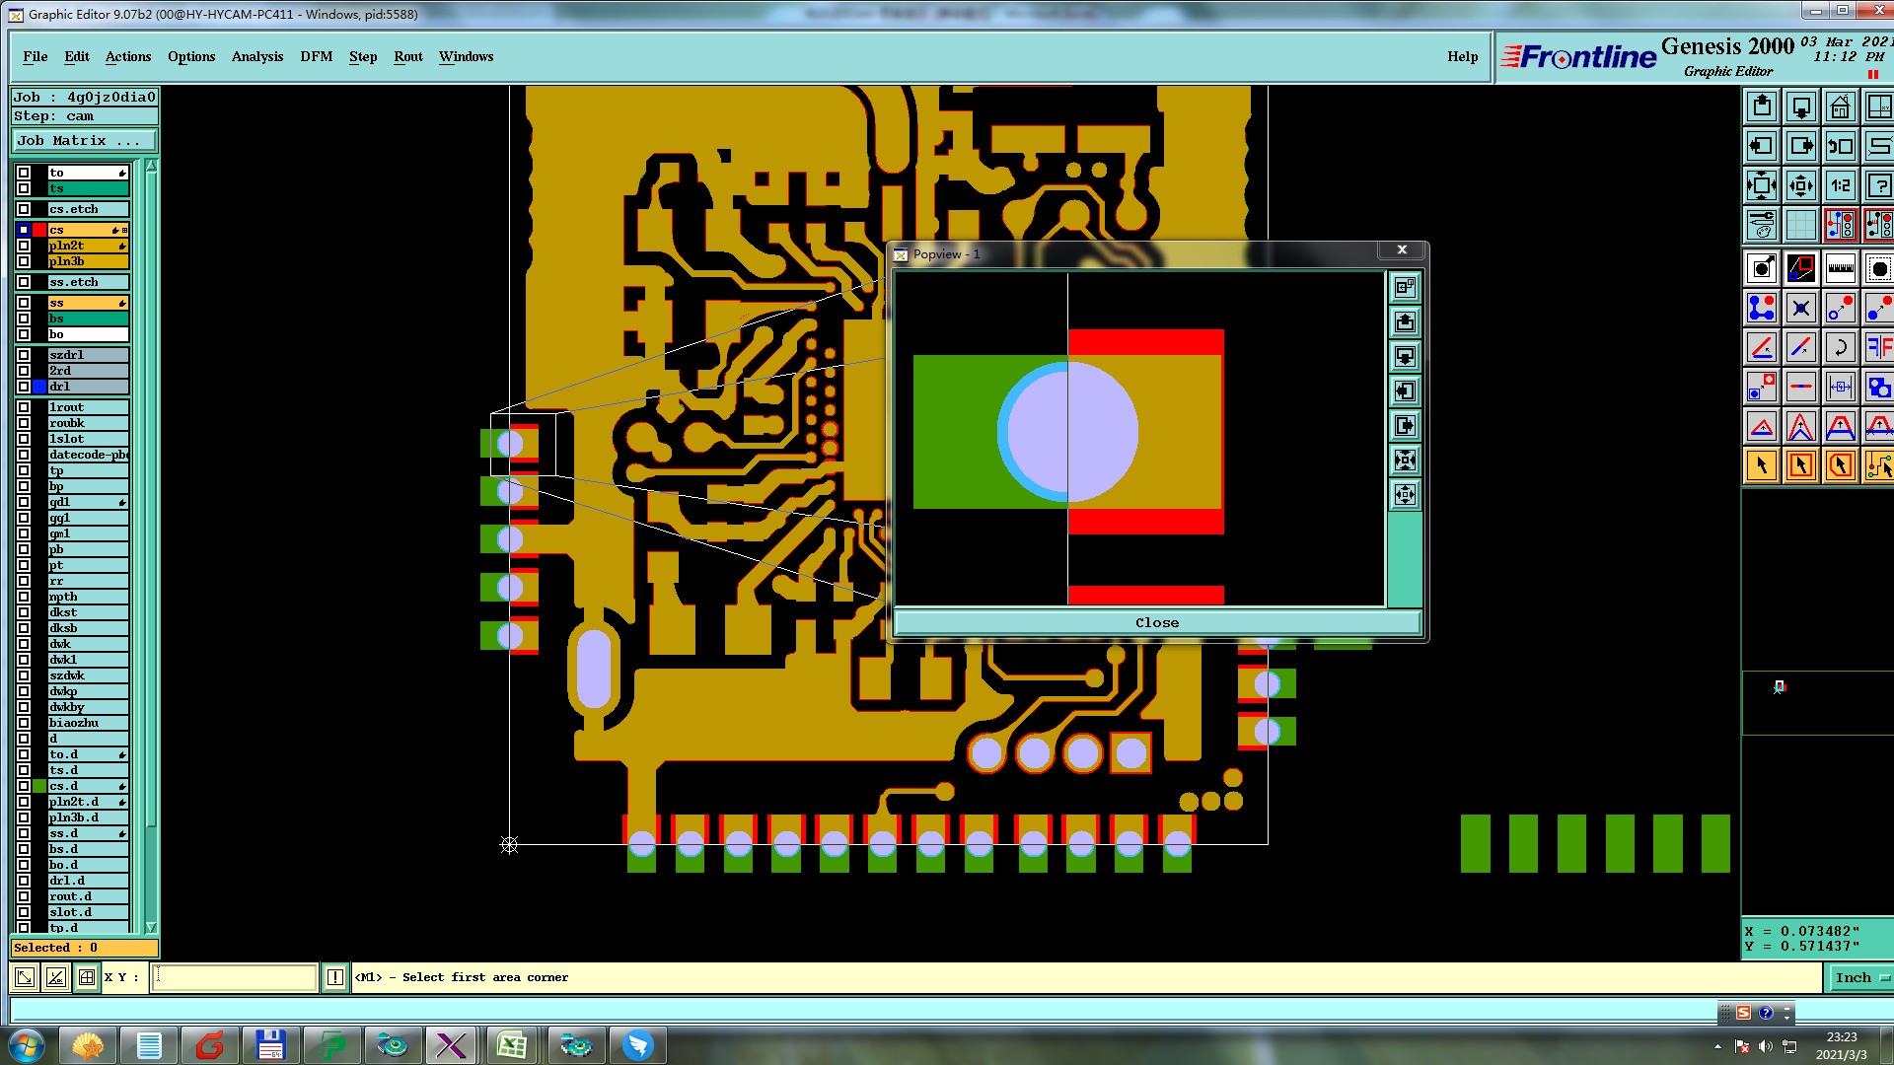The width and height of the screenshot is (1894, 1065).
Task: Open the Excel icon in taskbar
Action: [511, 1045]
